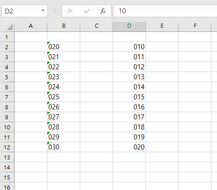Click cell containing 023
Viewport: 217px width, 190px height.
64,77
